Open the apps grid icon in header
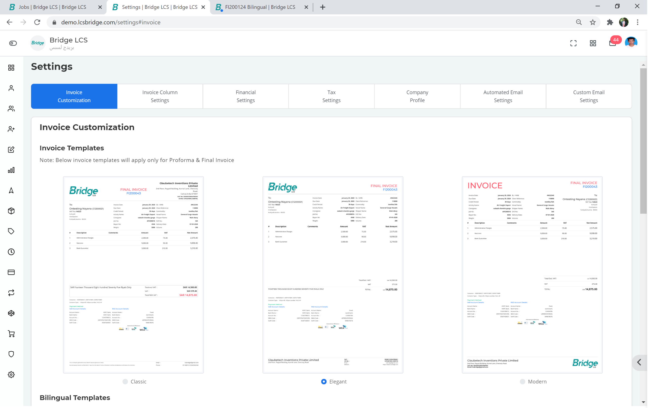 pos(593,43)
